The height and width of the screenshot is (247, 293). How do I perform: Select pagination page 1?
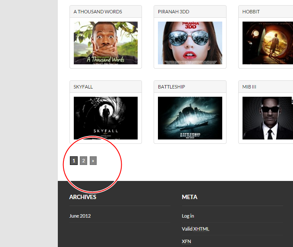(x=74, y=161)
